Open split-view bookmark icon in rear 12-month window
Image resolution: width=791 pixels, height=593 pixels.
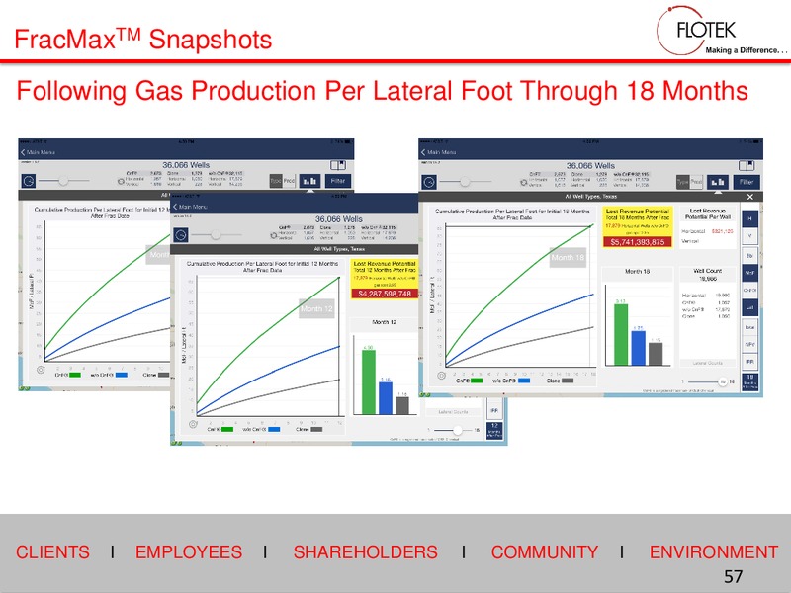[337, 165]
